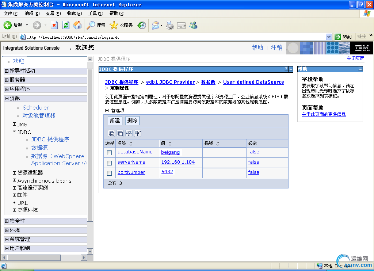Open the 收藏 menu
The width and height of the screenshot is (374, 271).
point(75,14)
